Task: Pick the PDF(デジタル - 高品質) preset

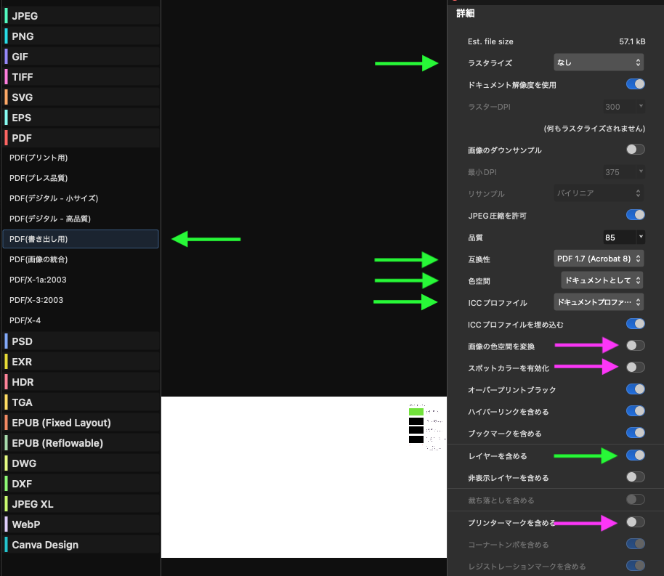Action: pyautogui.click(x=80, y=219)
